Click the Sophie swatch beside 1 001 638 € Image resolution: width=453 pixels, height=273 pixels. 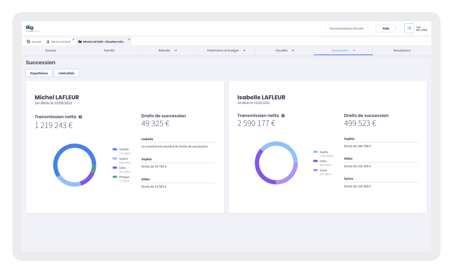click(316, 152)
